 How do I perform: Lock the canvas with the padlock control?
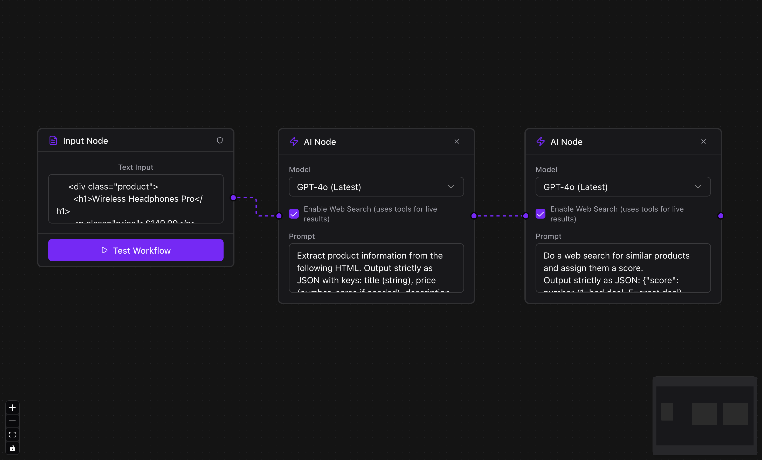pos(12,448)
